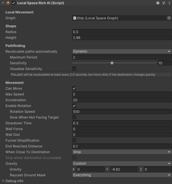Image resolution: width=172 pixels, height=184 pixels.
Task: Open the Graph object picker circle
Action: (169, 18)
